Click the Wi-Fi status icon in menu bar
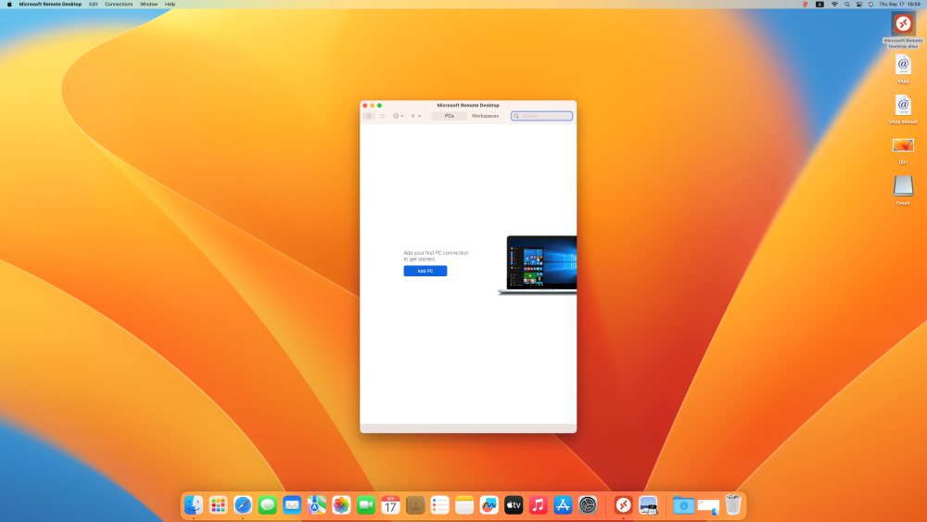 [x=834, y=4]
